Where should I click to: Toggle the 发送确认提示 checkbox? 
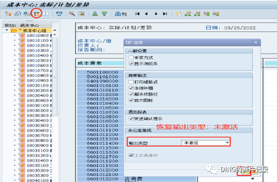tap(131, 118)
